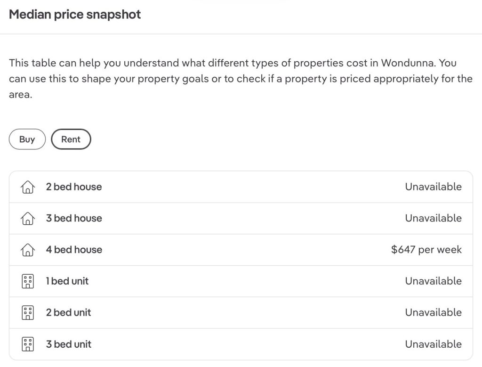This screenshot has width=482, height=367.
Task: Click the building icon beside 3 bed unit
Action: click(28, 344)
